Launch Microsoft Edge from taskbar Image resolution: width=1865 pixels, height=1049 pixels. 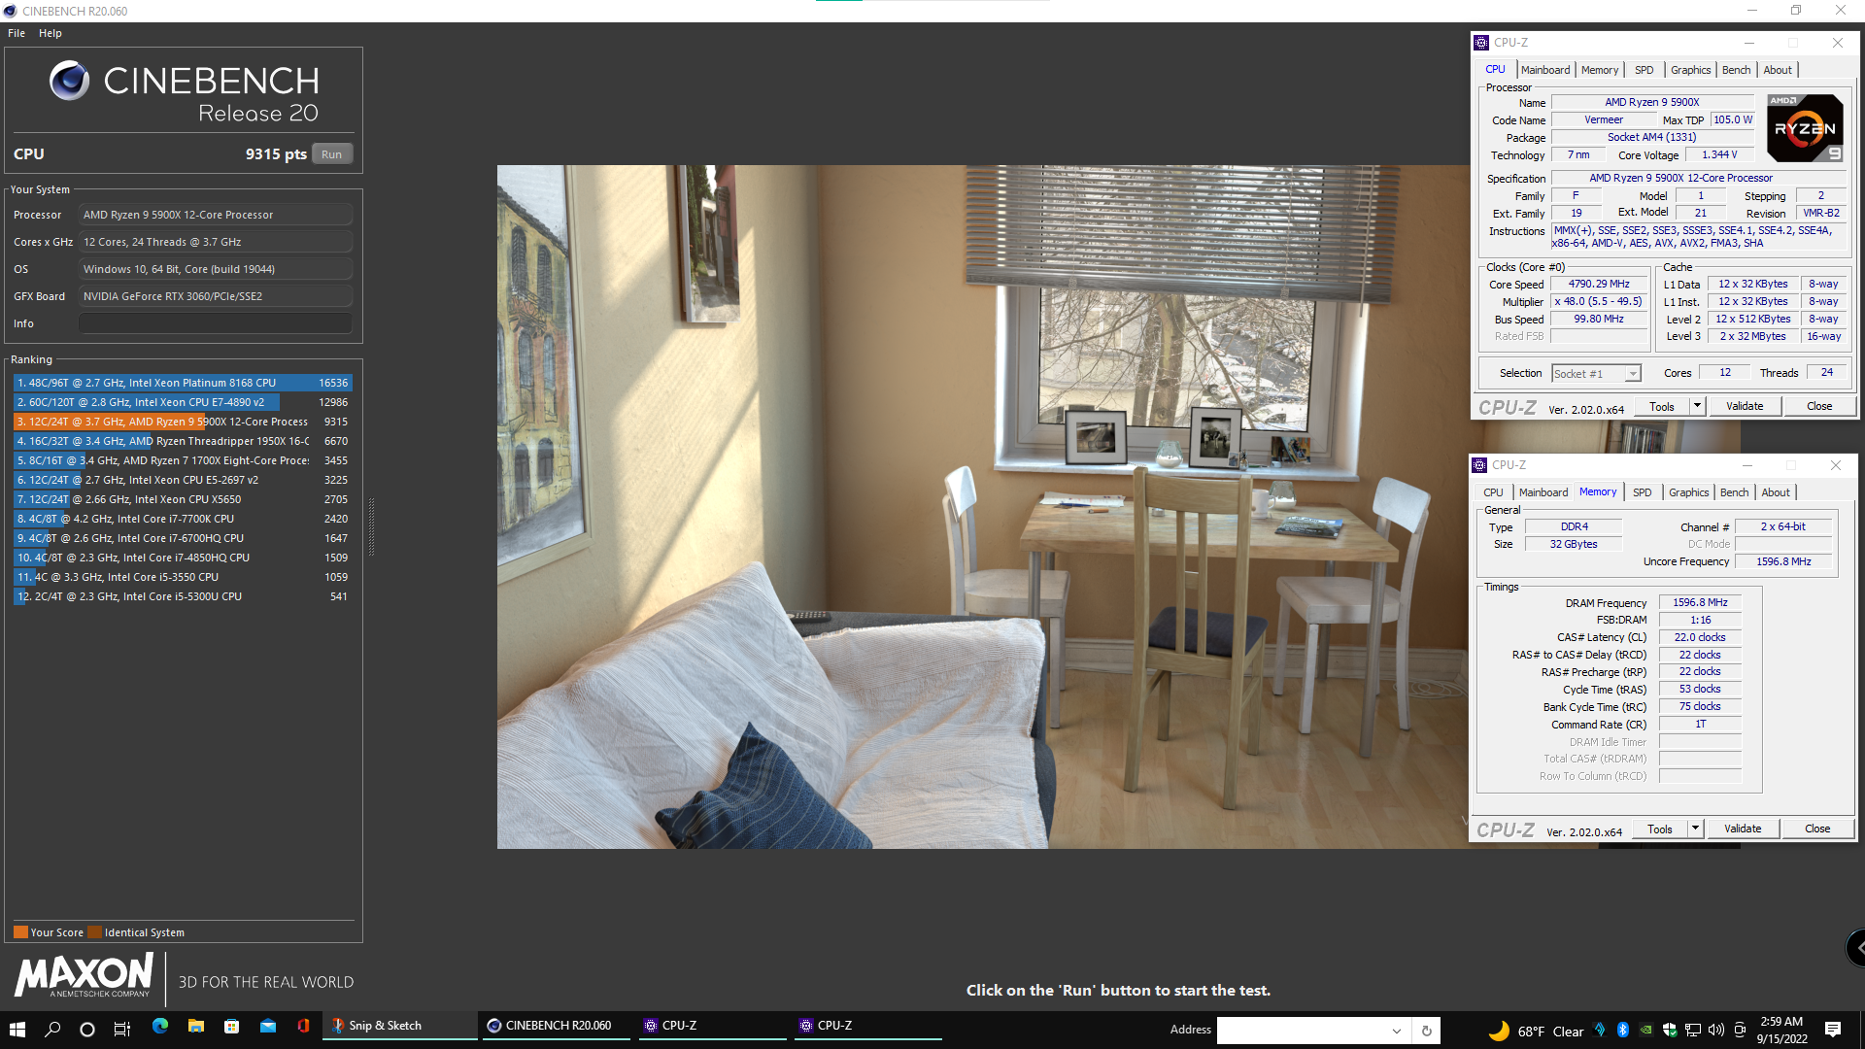pos(160,1026)
